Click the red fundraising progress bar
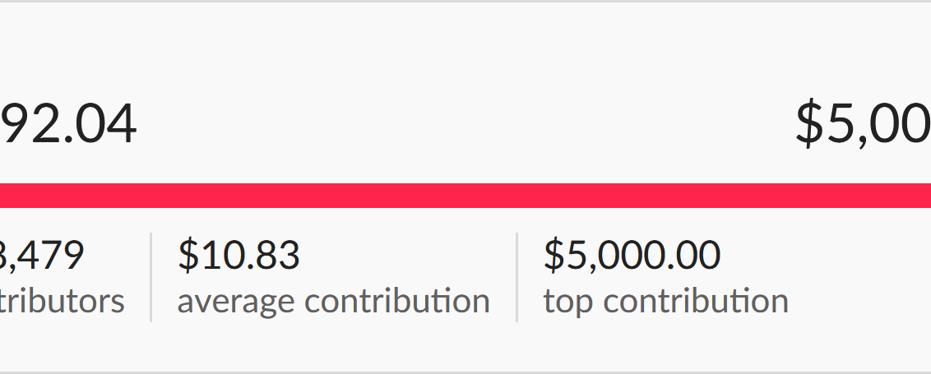931x374 pixels. click(465, 196)
